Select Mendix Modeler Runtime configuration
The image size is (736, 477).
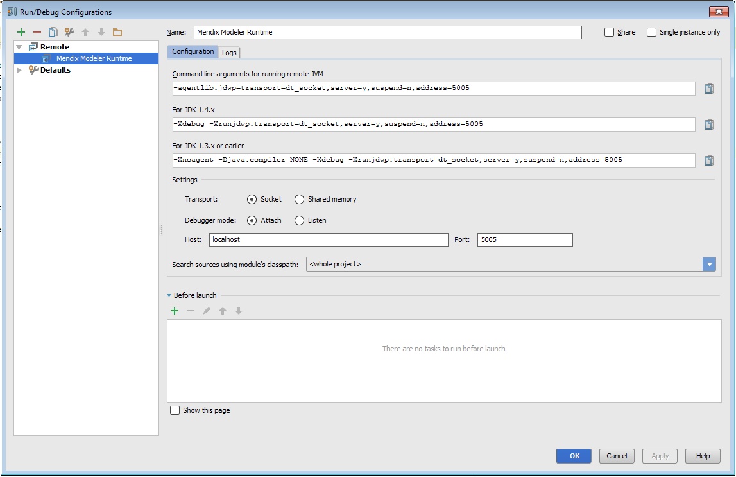click(x=87, y=58)
